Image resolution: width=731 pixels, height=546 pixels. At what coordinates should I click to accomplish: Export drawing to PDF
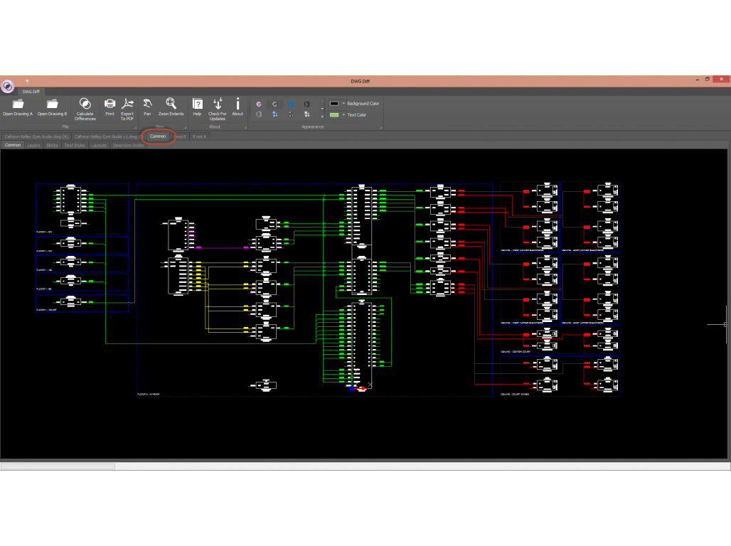[127, 109]
